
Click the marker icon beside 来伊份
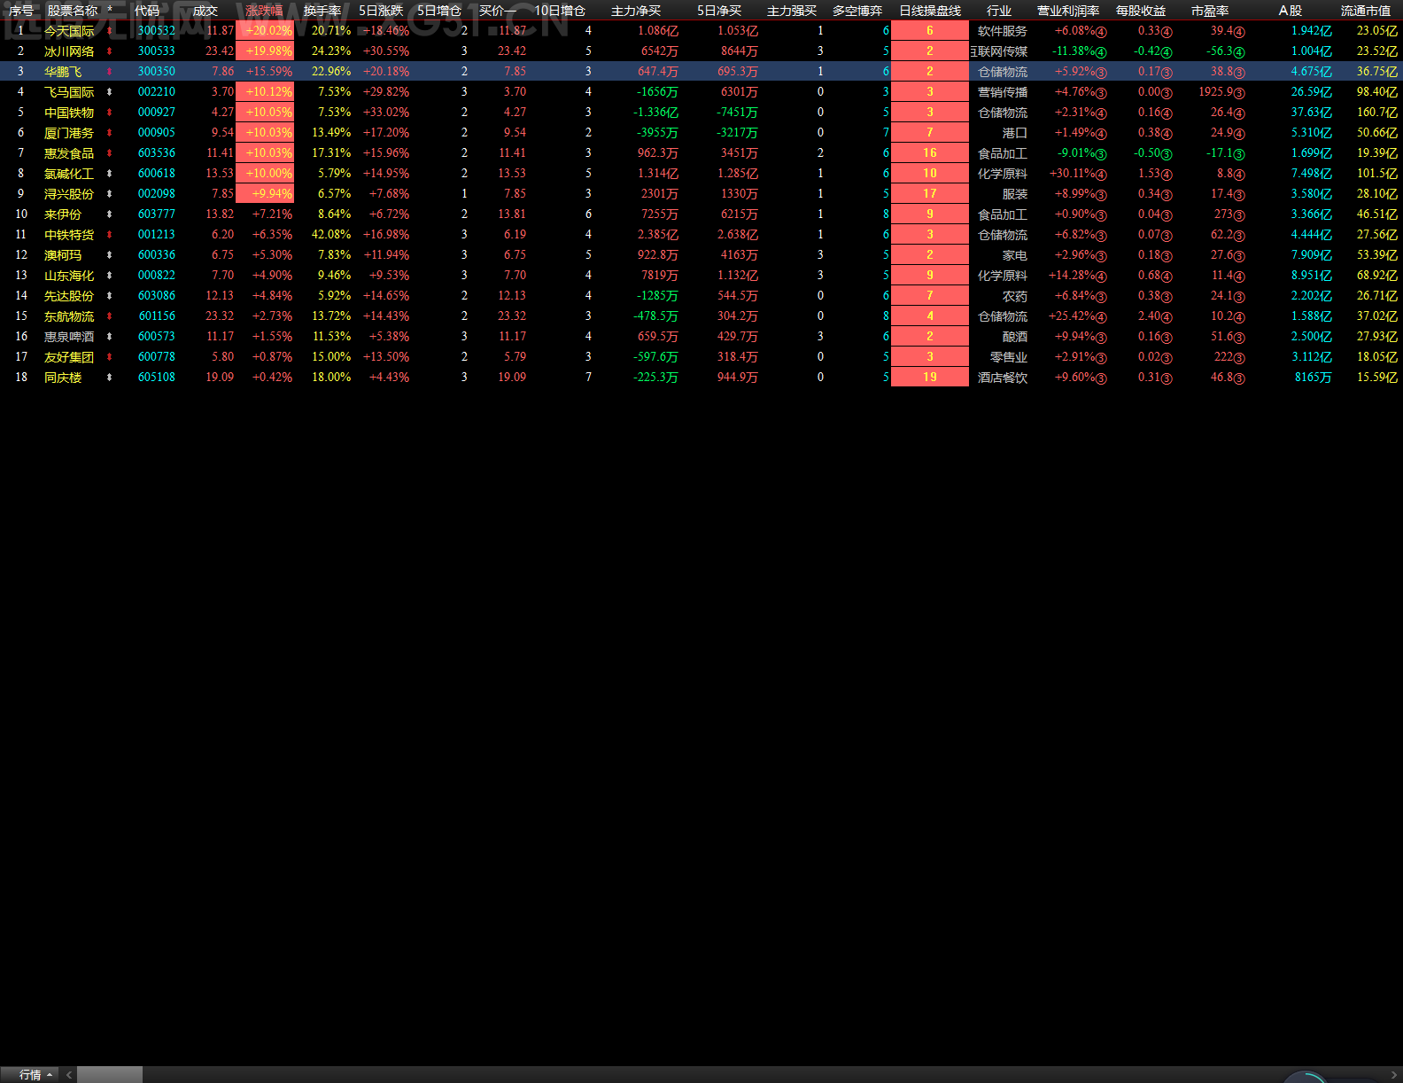(x=109, y=214)
